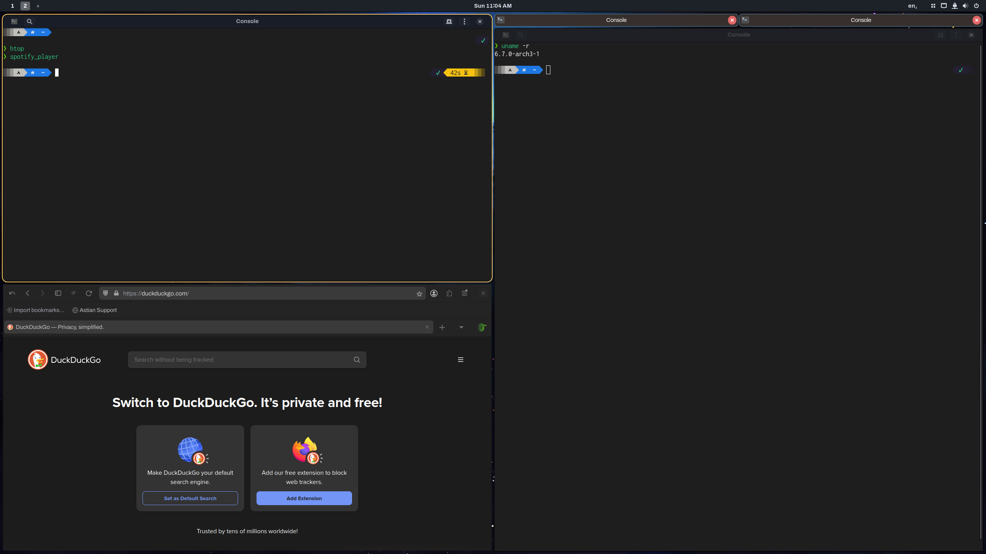Open Astian Support bookmark
This screenshot has height=554, width=986.
click(x=94, y=310)
